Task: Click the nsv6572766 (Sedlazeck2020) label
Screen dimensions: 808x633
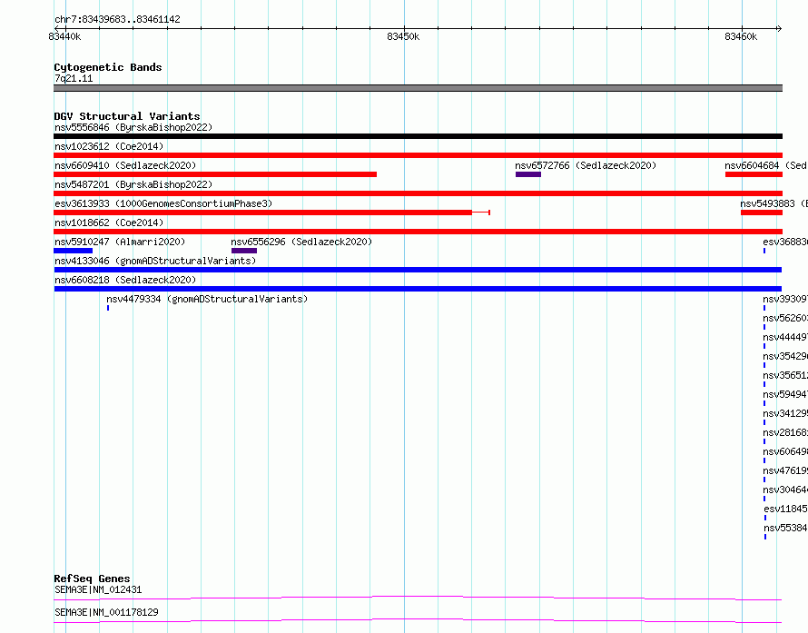Action: [x=586, y=165]
